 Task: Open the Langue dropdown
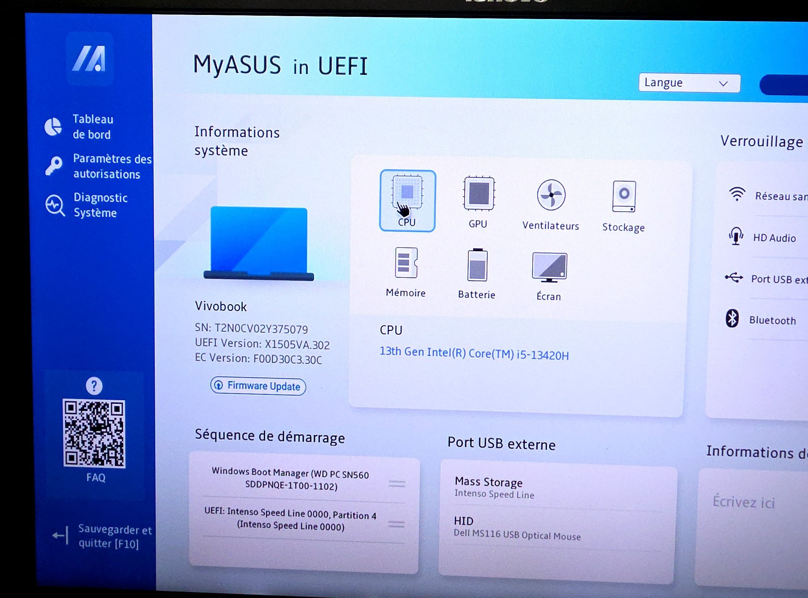(x=689, y=83)
